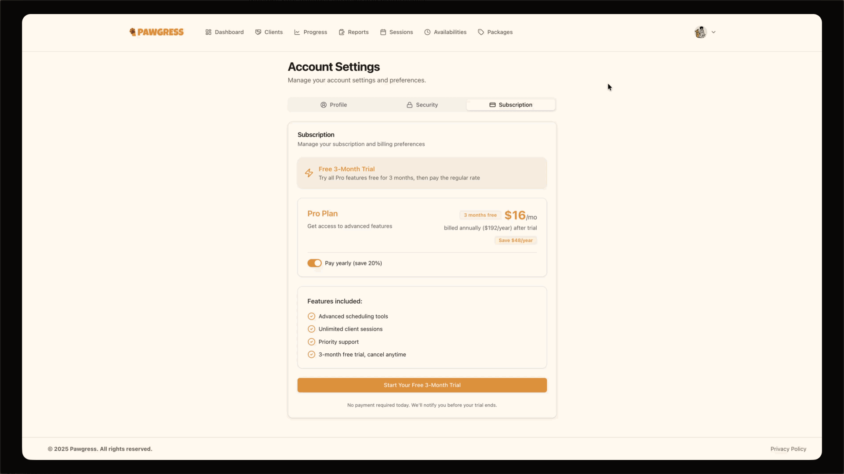The height and width of the screenshot is (474, 844).
Task: Click the lightning bolt trial icon
Action: [x=309, y=173]
